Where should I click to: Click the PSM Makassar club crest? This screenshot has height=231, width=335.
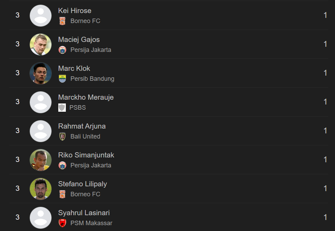(x=62, y=223)
